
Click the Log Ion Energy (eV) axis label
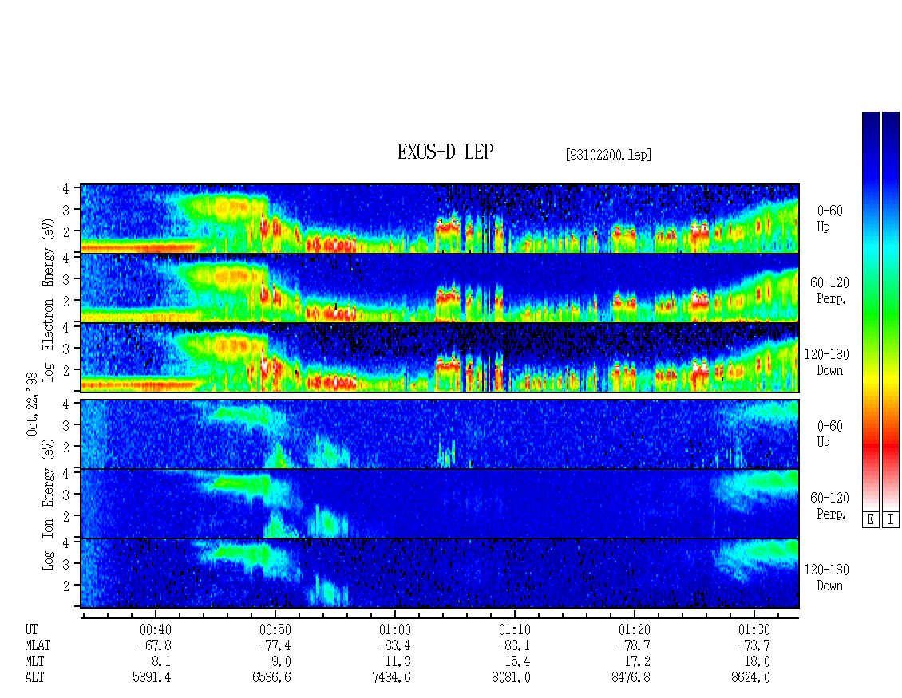pos(49,504)
